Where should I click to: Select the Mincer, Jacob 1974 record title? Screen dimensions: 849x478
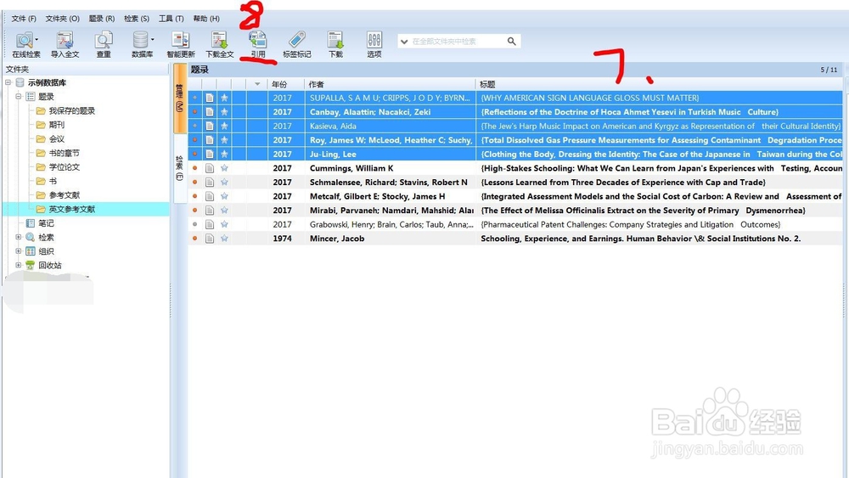coord(640,239)
